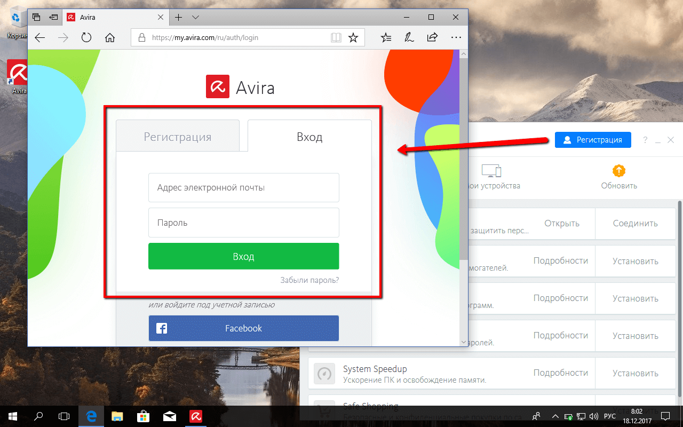Open Reading view icon in address bar
The width and height of the screenshot is (683, 427).
(x=336, y=38)
